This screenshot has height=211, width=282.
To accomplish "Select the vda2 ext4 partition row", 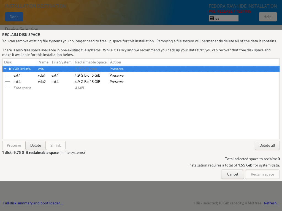I will click(x=141, y=82).
